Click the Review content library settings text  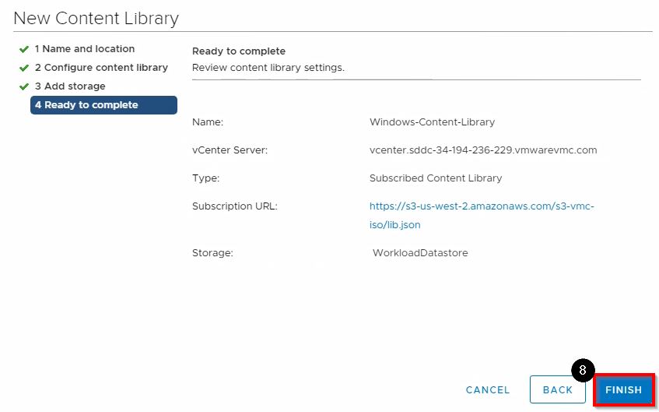pos(268,68)
